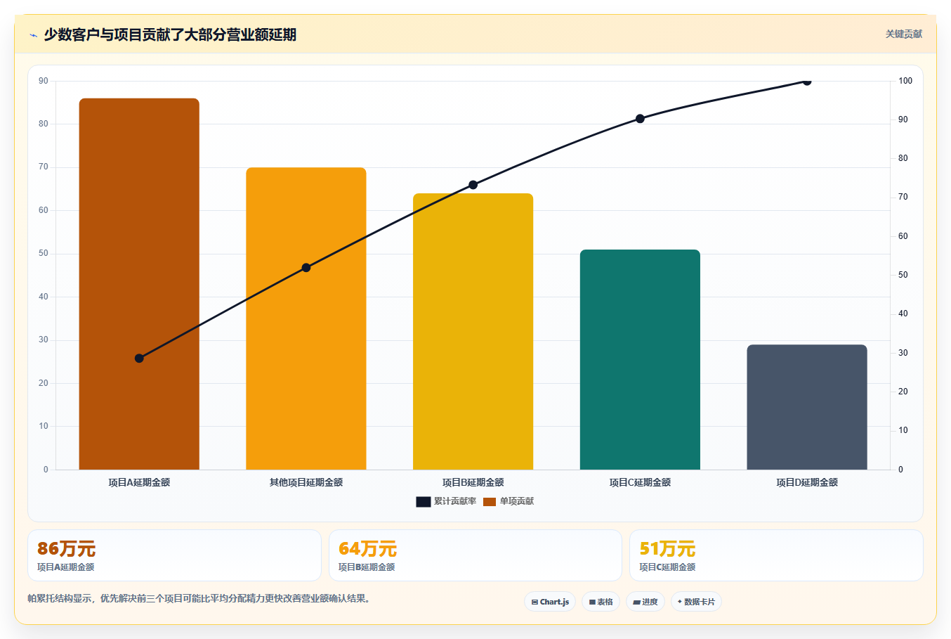The height and width of the screenshot is (639, 951).
Task: Click the brown 项目A延期金额 bar
Action: (139, 284)
